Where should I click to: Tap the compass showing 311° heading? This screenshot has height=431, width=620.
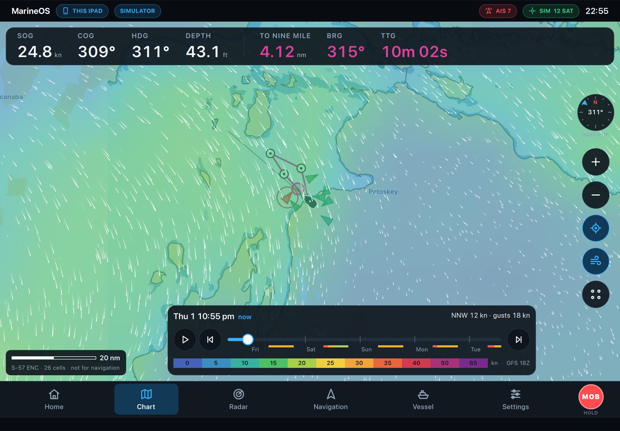click(x=596, y=112)
